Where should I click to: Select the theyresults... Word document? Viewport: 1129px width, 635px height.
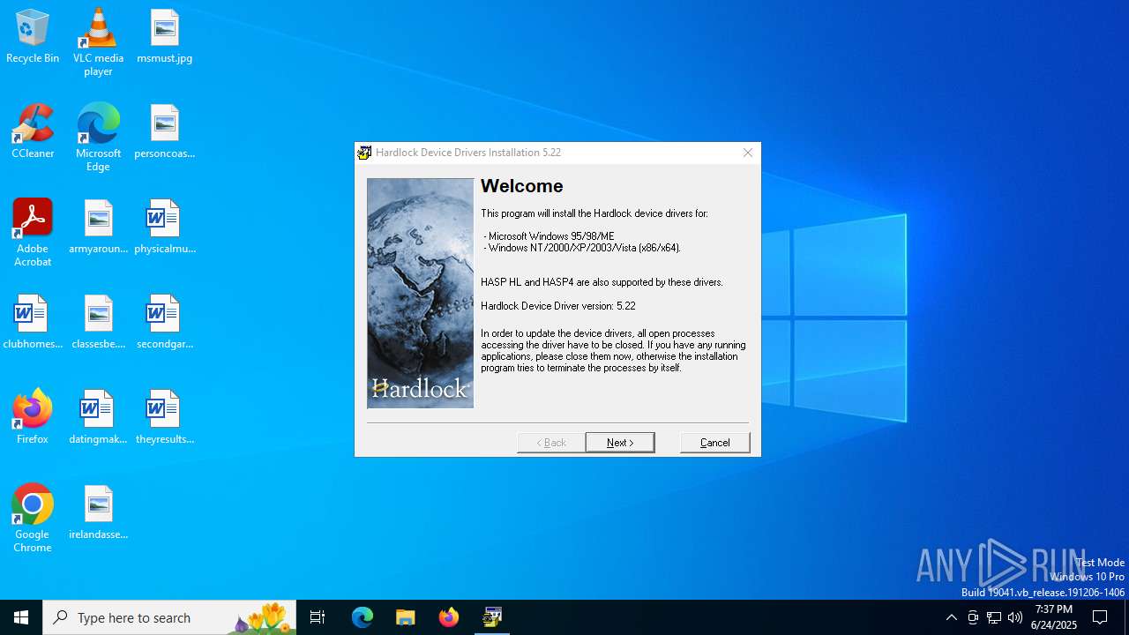point(164,418)
